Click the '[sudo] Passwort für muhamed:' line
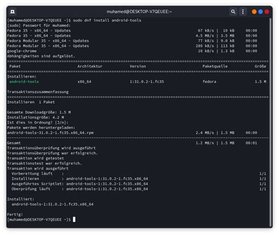This screenshot has width=279, height=235. pos(39,25)
